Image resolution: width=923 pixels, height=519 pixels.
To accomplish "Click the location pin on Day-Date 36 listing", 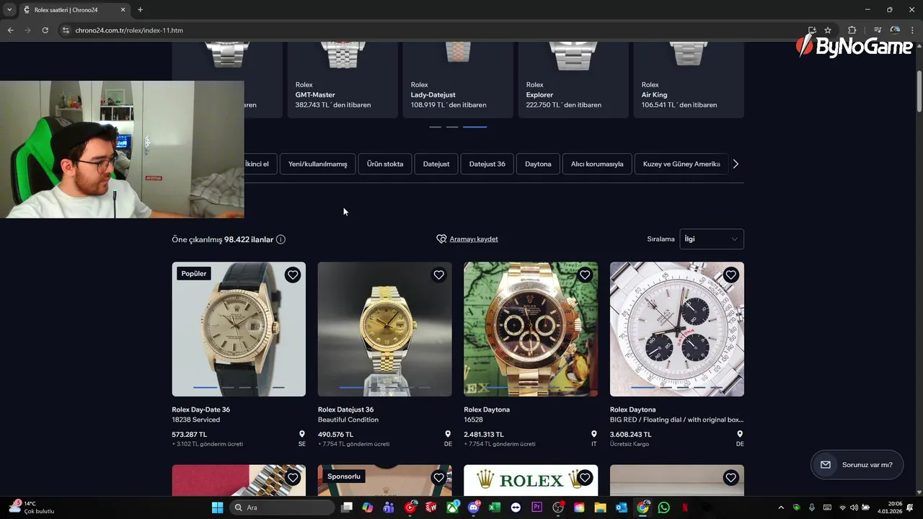I will click(302, 435).
